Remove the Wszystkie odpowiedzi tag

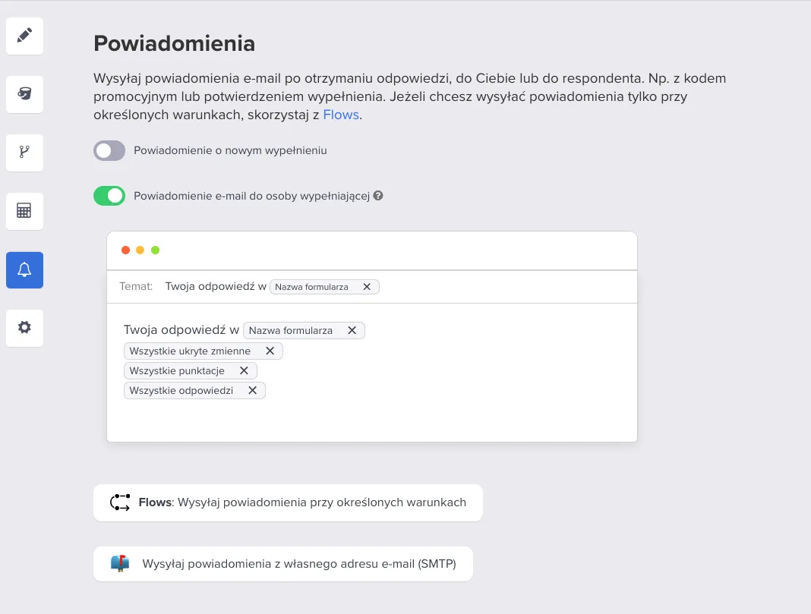tap(252, 390)
